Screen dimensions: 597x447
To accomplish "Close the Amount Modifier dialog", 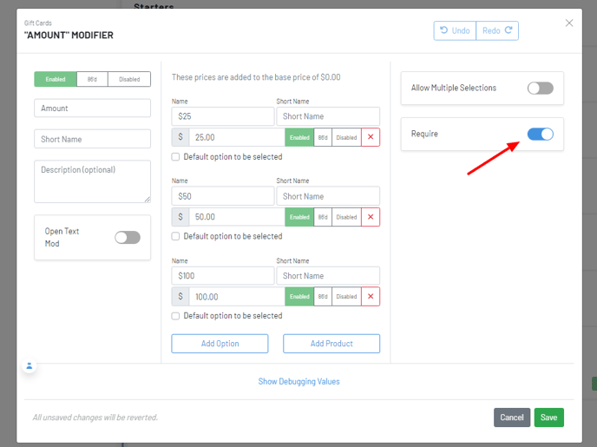I will tap(569, 23).
